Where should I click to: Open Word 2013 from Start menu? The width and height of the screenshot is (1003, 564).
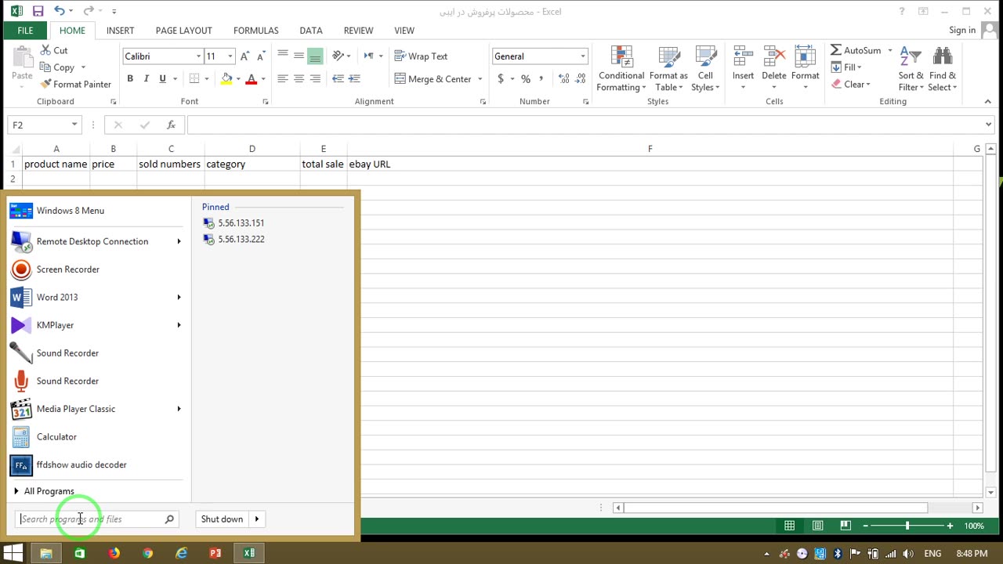[x=98, y=298]
